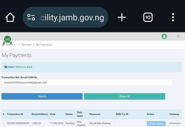Screen dimensions: 185x127
Task: Tap the browser home icon
Action: pos(10,17)
